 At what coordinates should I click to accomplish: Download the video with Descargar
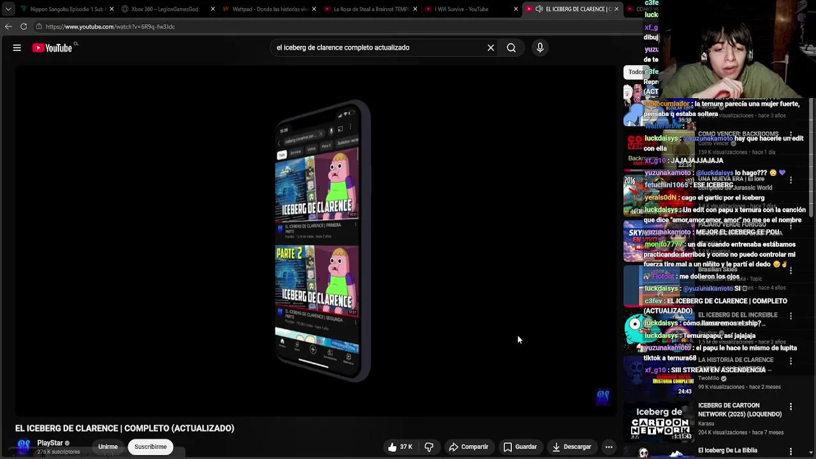pos(572,447)
